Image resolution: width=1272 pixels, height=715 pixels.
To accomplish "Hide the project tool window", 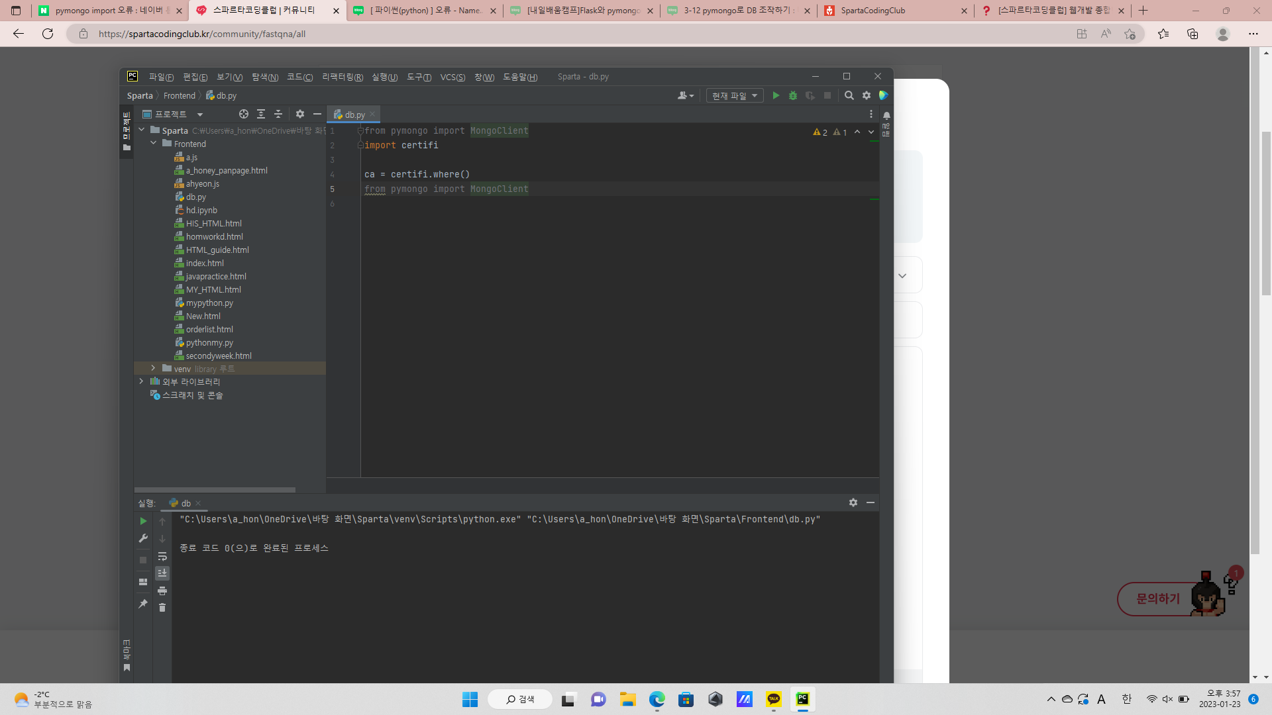I will [317, 115].
